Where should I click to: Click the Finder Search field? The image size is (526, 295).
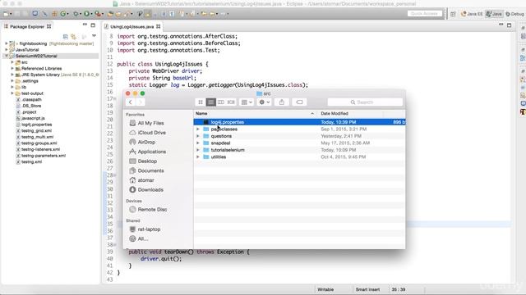(365, 102)
